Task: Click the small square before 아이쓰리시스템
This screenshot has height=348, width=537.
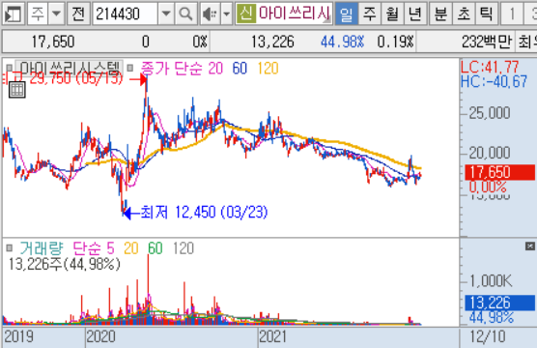Action: [10, 68]
